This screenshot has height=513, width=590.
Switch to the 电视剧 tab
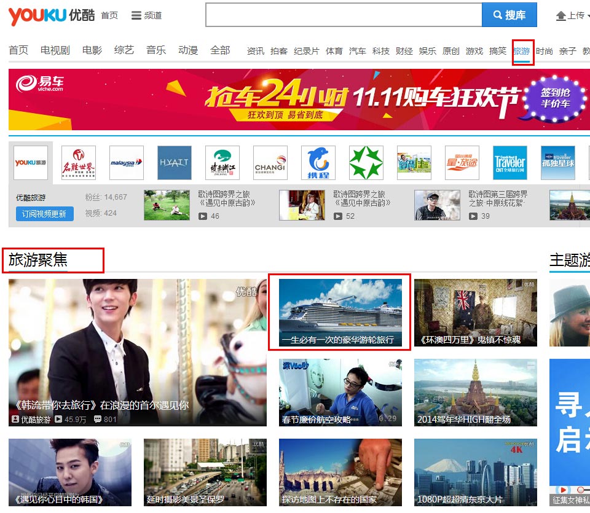pos(55,50)
